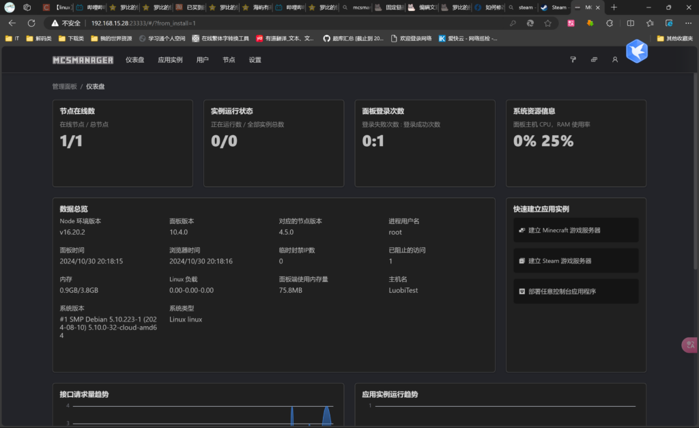
Task: Click the star favorite icon in address bar
Action: (x=547, y=23)
